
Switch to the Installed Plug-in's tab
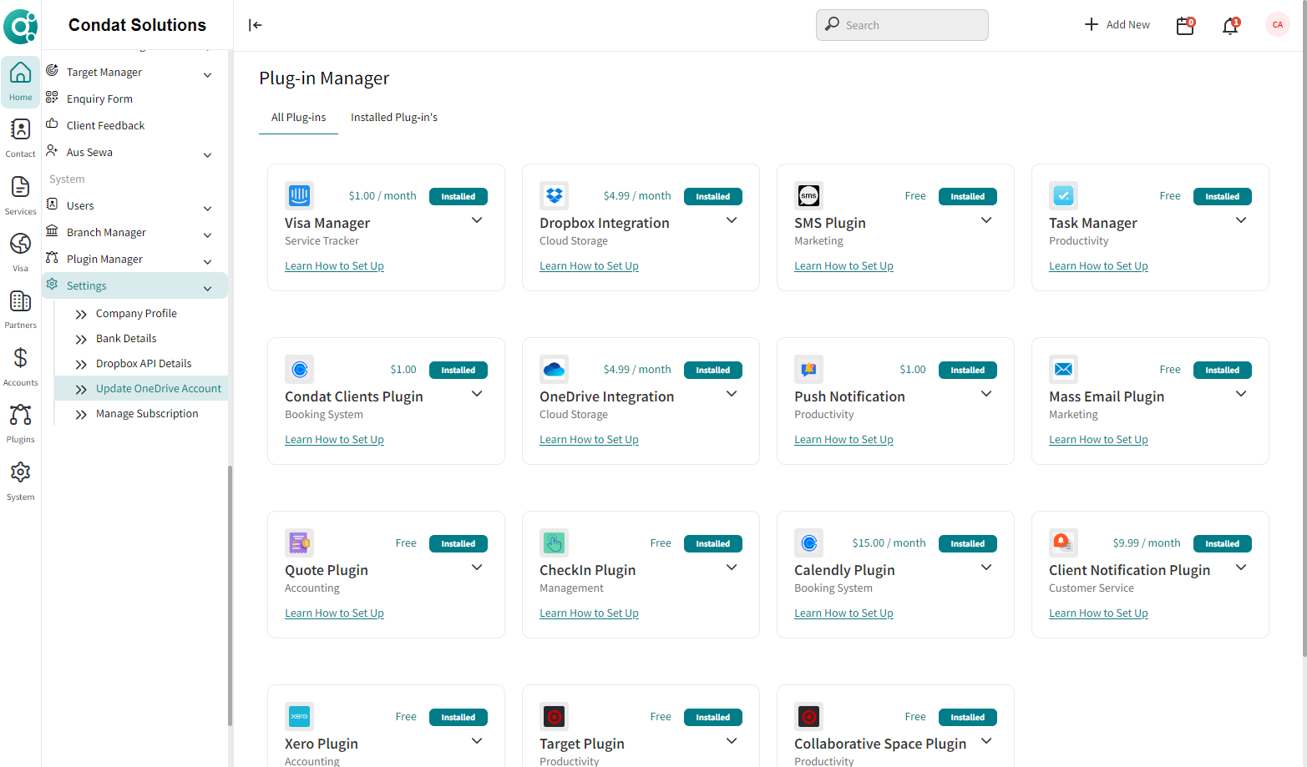[x=394, y=118]
